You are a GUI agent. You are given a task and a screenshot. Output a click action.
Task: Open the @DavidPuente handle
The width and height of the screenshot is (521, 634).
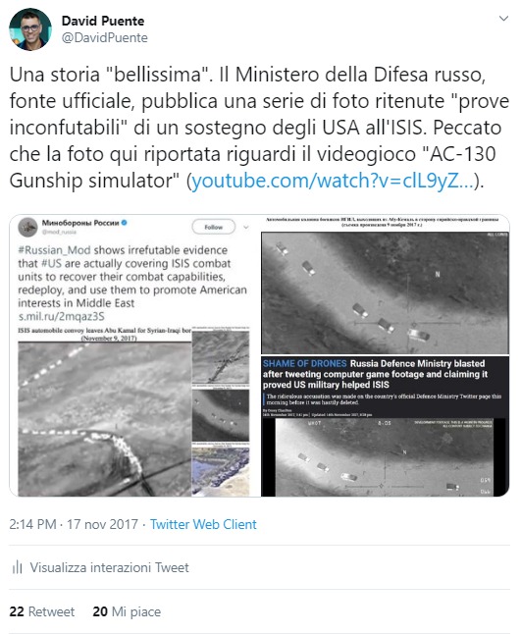pyautogui.click(x=105, y=37)
